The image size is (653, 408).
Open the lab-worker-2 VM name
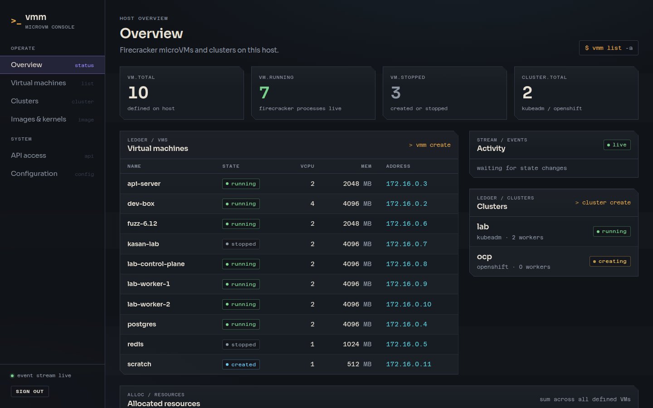(x=149, y=304)
